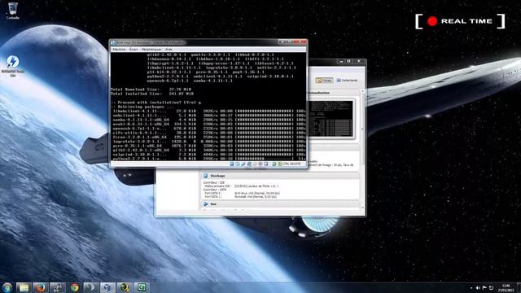Viewport: 521px width, 293px height.
Task: Click help button on VirtualBox Manager title bar
Action: [x=348, y=62]
